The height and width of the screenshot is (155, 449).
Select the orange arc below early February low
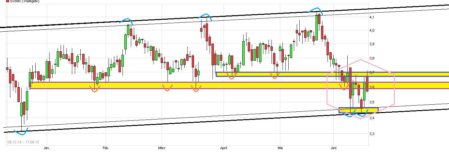pyautogui.click(x=94, y=90)
